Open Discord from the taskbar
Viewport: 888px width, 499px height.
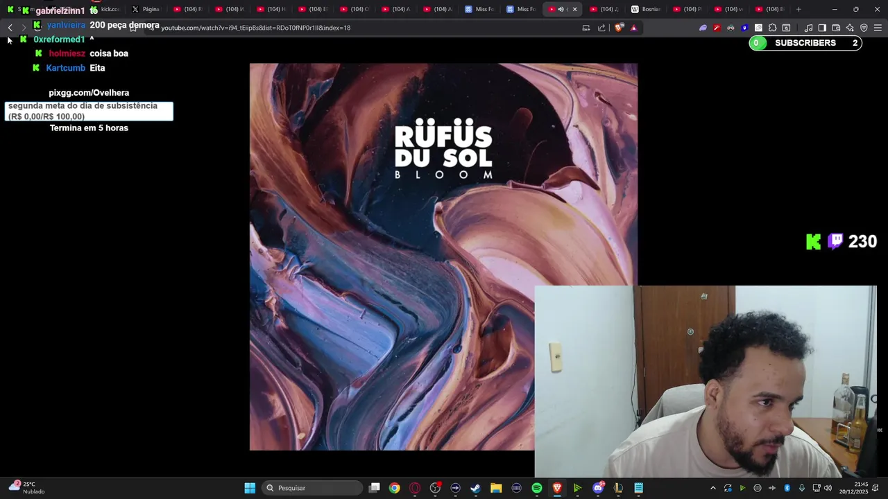[598, 488]
